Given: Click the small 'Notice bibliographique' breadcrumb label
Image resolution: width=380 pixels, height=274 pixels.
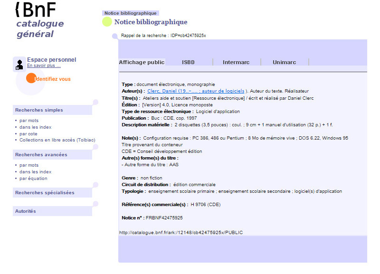Looking at the screenshot, I should (130, 13).
